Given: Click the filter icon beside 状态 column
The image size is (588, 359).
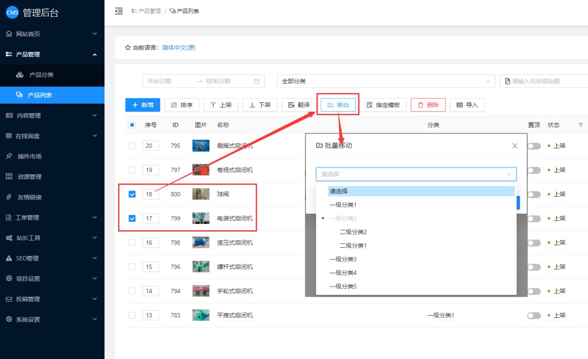Looking at the screenshot, I should [x=581, y=125].
